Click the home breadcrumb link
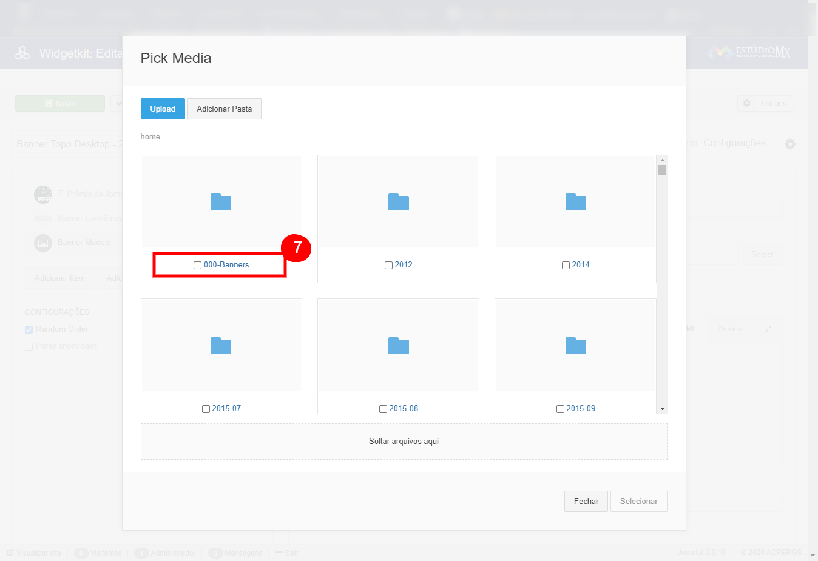Viewport: 818px width, 561px height. click(150, 137)
